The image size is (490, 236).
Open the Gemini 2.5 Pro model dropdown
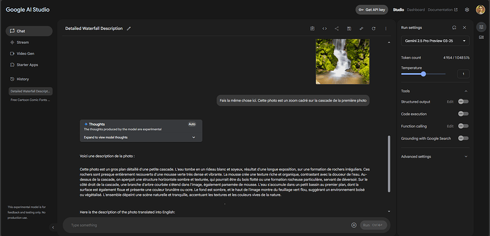coord(435,40)
